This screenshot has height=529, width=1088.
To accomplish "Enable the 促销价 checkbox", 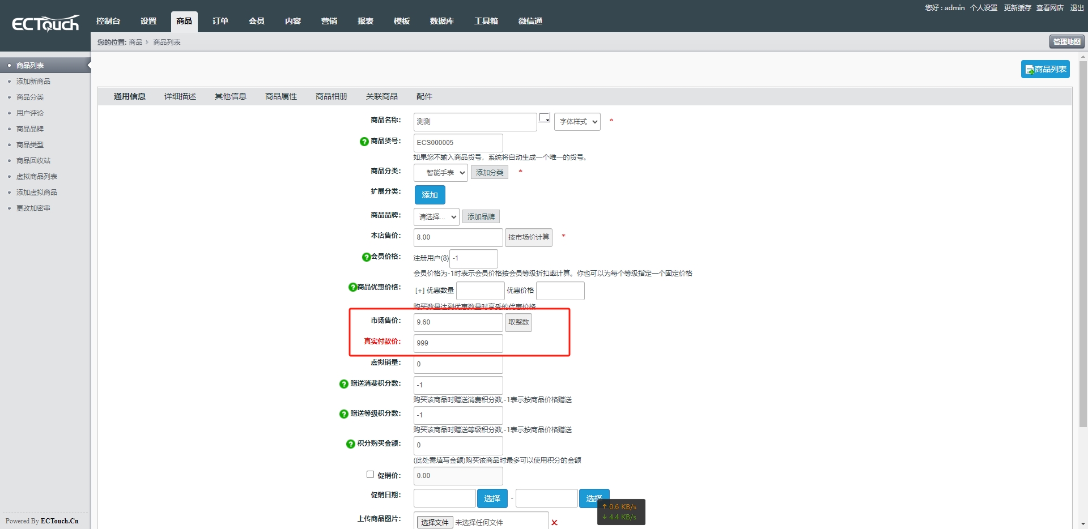I will pos(370,474).
